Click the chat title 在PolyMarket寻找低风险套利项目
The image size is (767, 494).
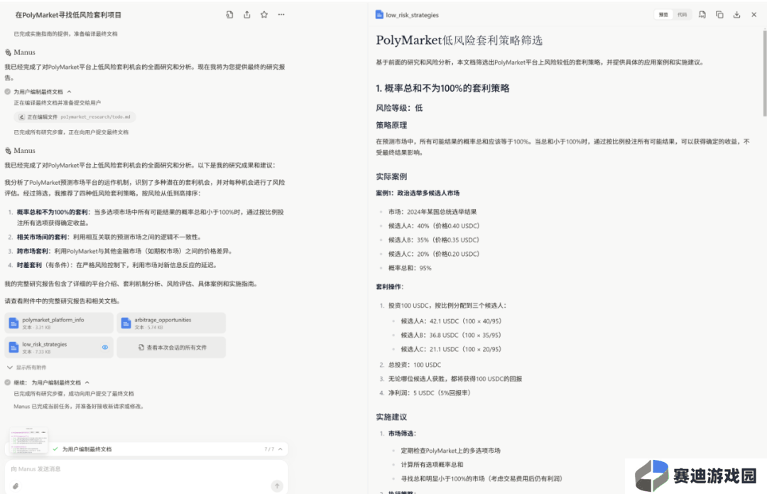pos(68,15)
